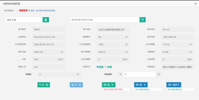199x100 pixels.
Task: Click the 充值金额 amount input field
Action: click(139, 74)
